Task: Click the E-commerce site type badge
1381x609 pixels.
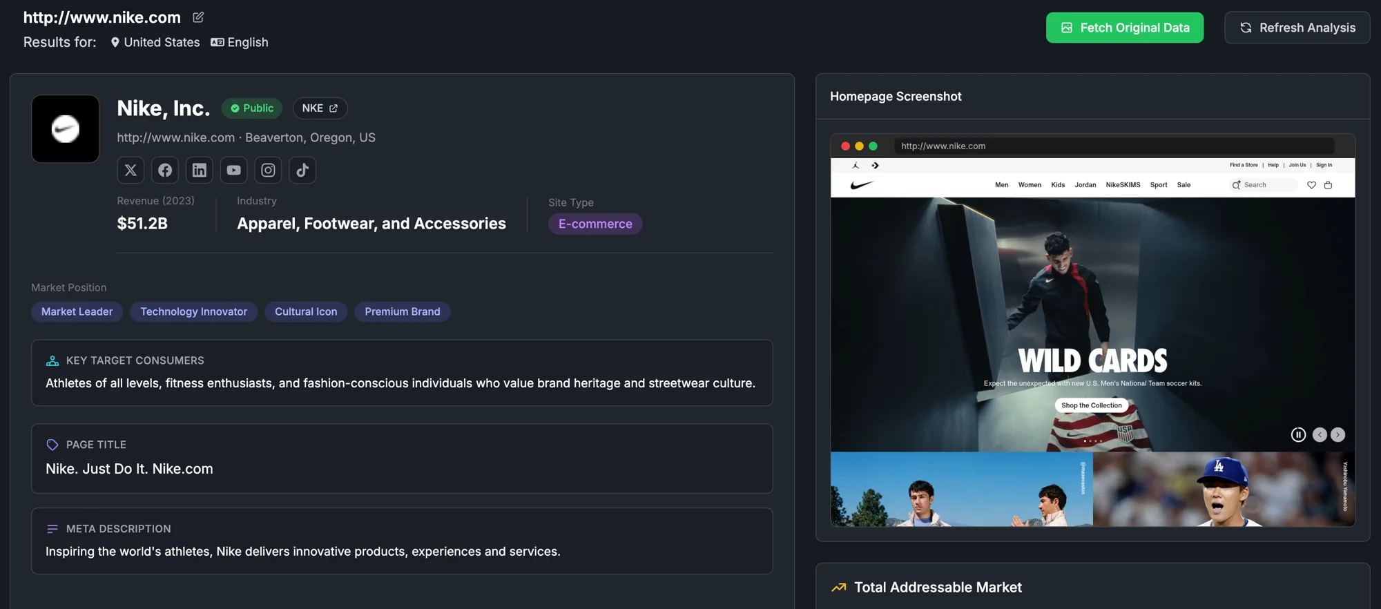Action: [595, 224]
